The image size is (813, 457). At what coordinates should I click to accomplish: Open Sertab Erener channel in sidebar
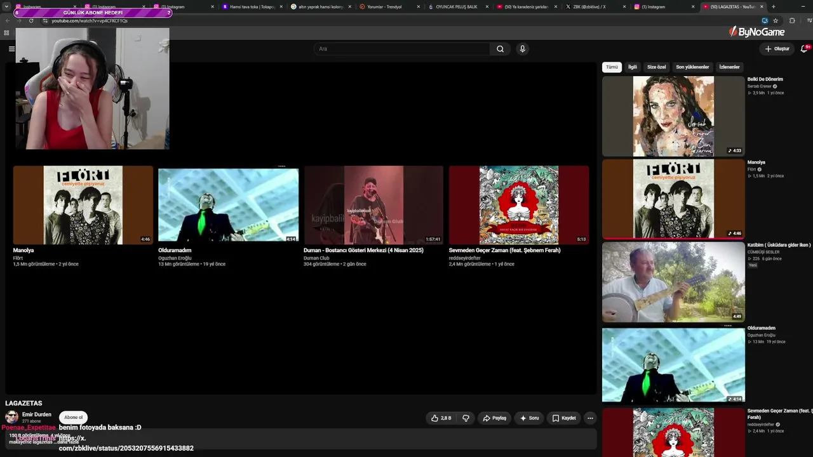point(760,86)
